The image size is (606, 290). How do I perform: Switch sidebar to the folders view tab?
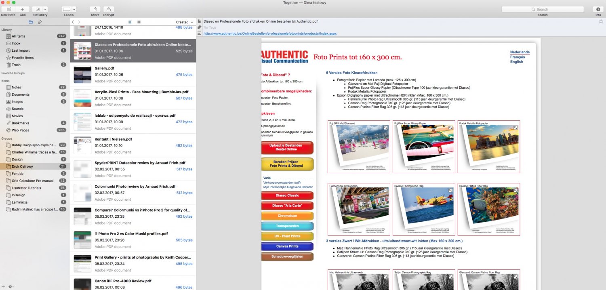point(31,22)
